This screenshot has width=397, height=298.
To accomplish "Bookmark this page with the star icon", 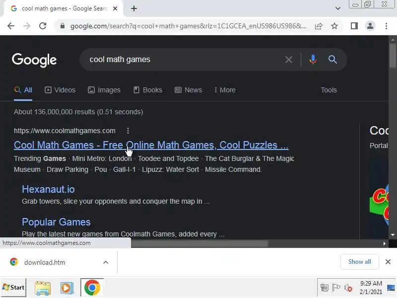I will pyautogui.click(x=334, y=26).
